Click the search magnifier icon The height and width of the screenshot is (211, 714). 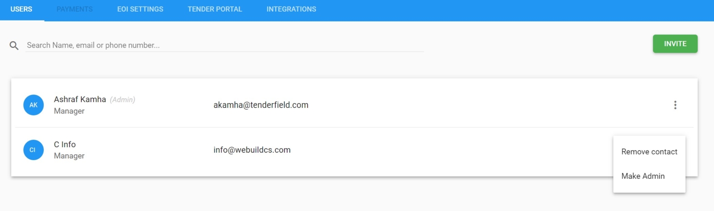click(x=14, y=46)
